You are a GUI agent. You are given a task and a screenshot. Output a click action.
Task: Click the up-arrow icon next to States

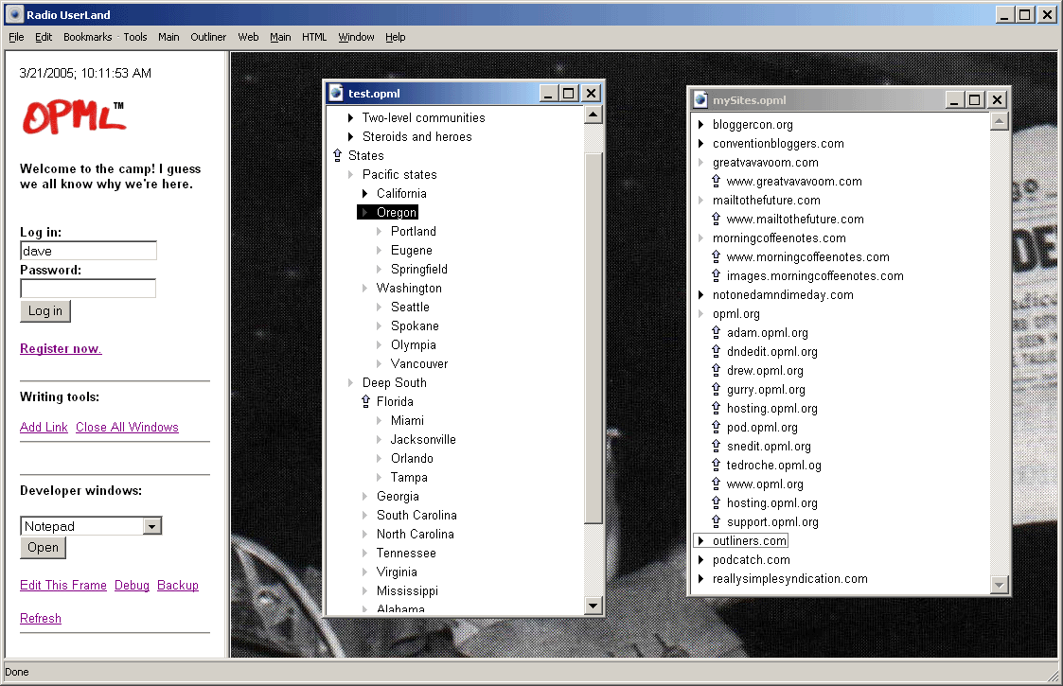click(x=337, y=156)
